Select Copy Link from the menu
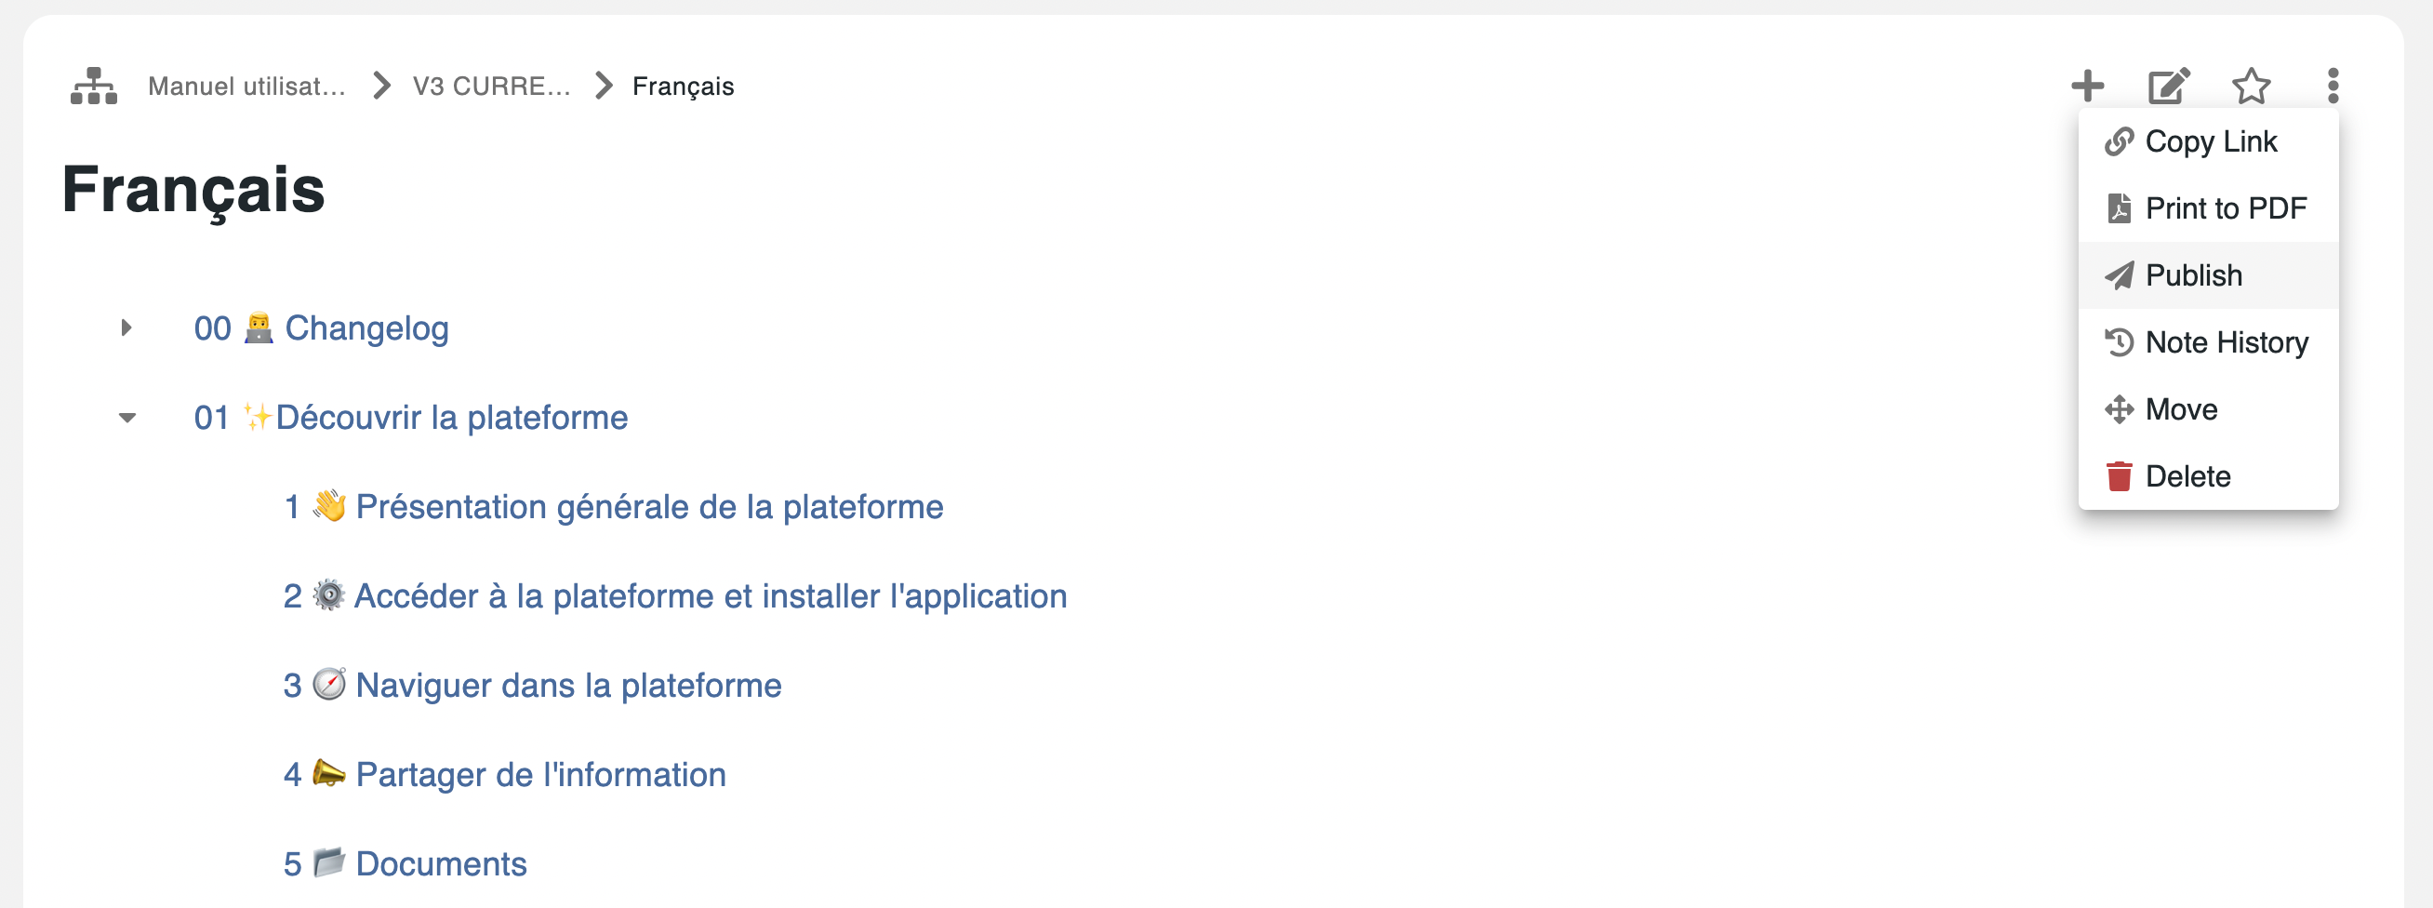The width and height of the screenshot is (2433, 908). 2210,141
